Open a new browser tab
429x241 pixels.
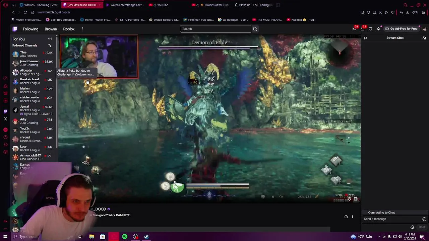tap(278, 5)
